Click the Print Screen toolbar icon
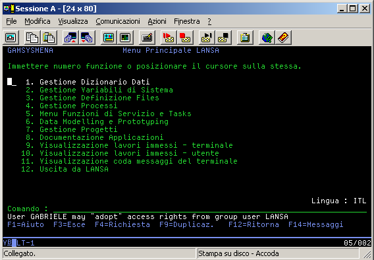This screenshot has width=374, height=260. pyautogui.click(x=11, y=38)
